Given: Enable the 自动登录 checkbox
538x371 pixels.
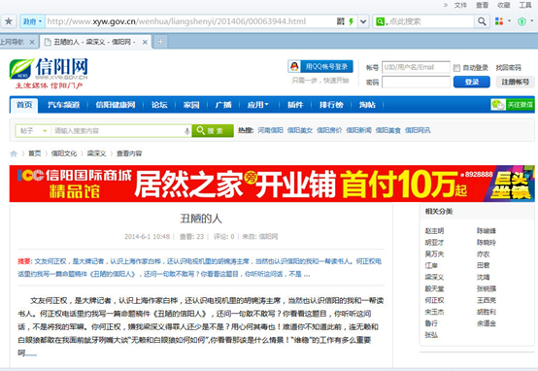Looking at the screenshot, I should (456, 68).
